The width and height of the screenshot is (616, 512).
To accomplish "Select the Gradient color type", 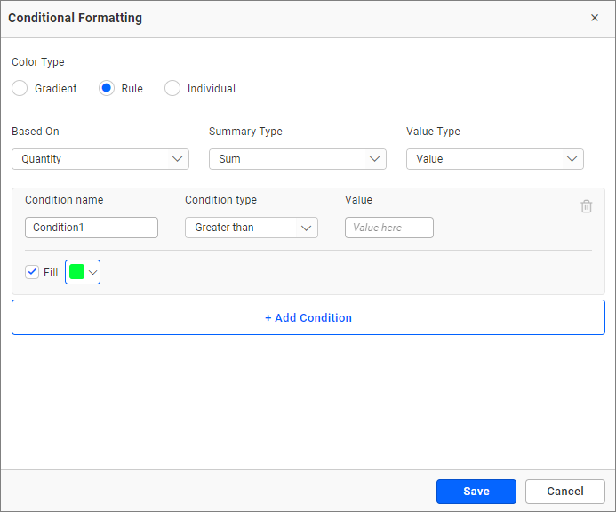I will click(20, 89).
